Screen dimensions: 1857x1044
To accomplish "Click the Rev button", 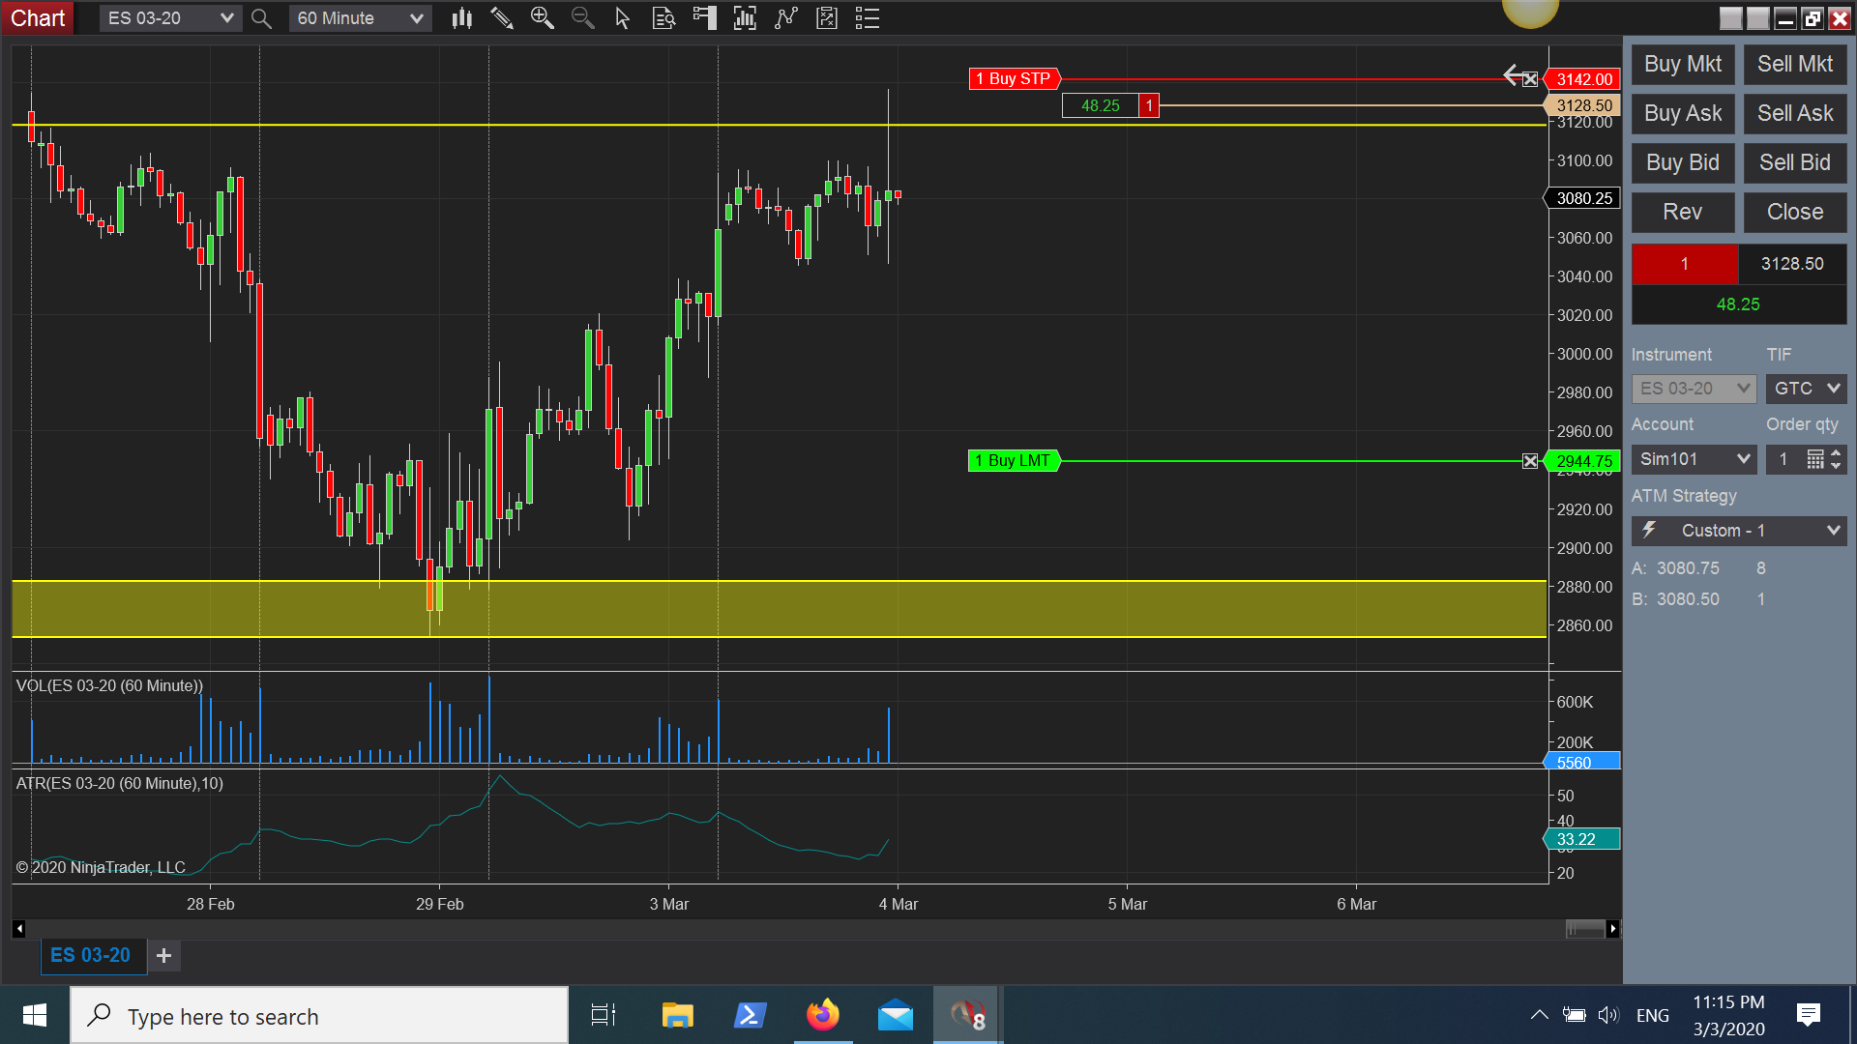I will coord(1682,212).
